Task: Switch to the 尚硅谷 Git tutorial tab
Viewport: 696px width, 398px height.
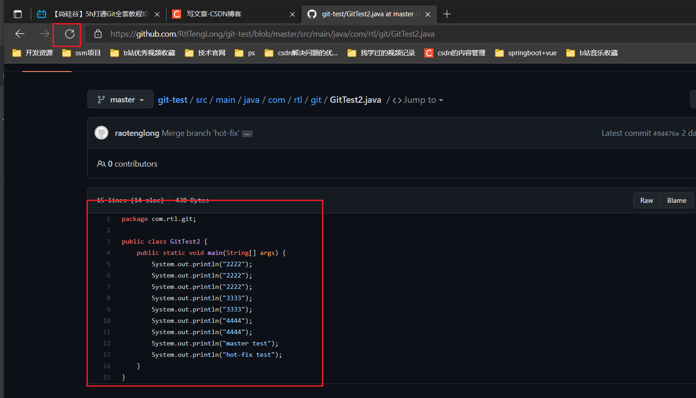Action: coord(99,14)
